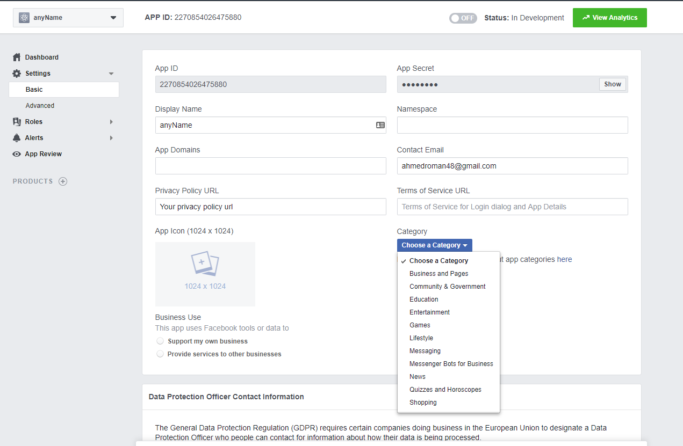Click the Choose a Category dropdown button

click(x=434, y=245)
